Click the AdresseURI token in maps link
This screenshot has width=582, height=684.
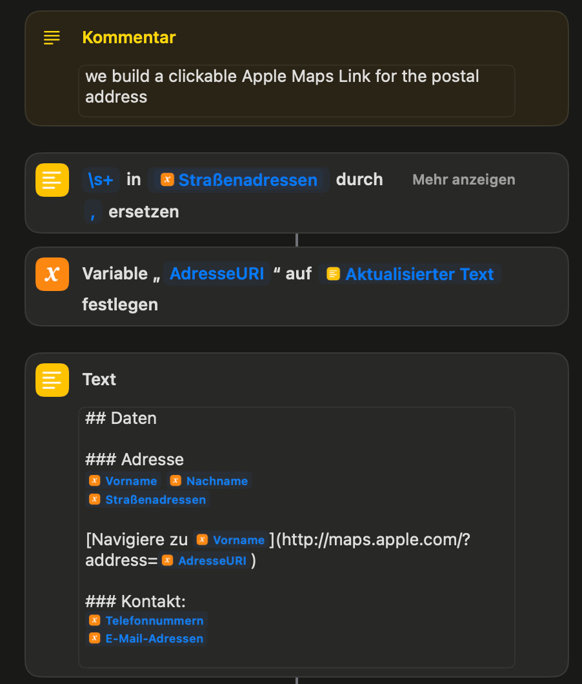click(205, 561)
